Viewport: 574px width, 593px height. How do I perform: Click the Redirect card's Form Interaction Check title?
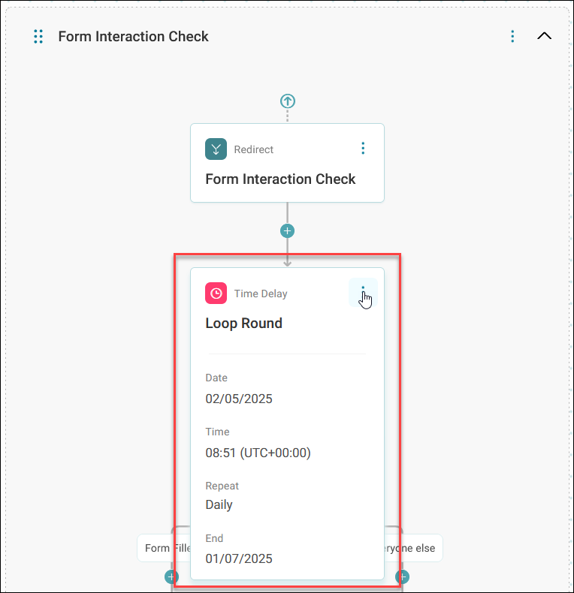(x=280, y=179)
